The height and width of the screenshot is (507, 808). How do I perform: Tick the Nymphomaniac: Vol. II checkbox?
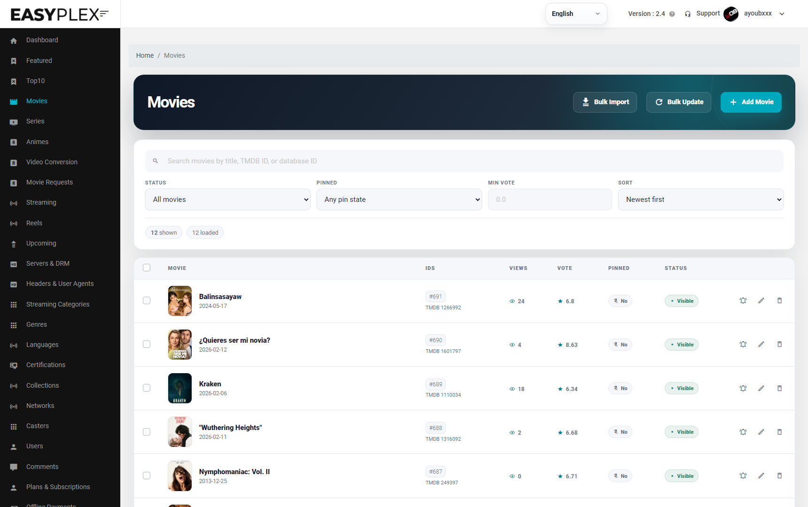[147, 476]
